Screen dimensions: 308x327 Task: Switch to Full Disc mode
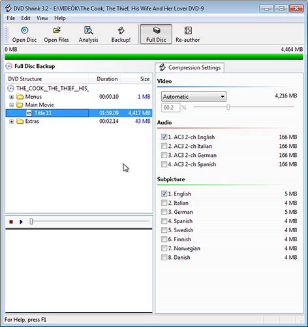[x=156, y=35]
